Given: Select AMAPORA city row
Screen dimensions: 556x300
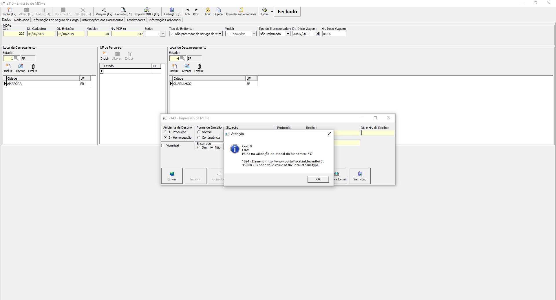Looking at the screenshot, I should click(x=47, y=84).
